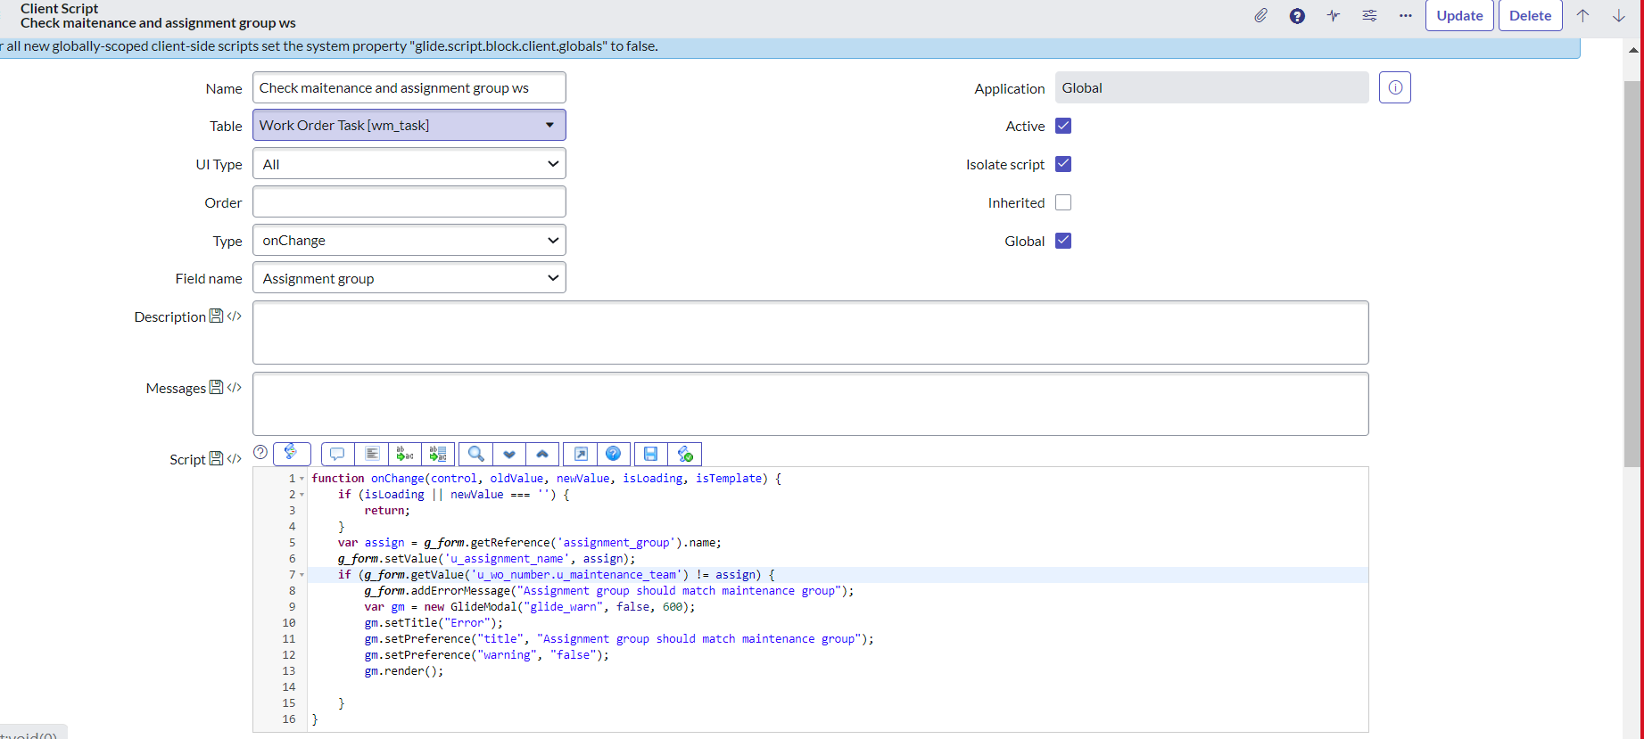Click the script editor save disk icon
The width and height of the screenshot is (1644, 739).
pos(650,454)
